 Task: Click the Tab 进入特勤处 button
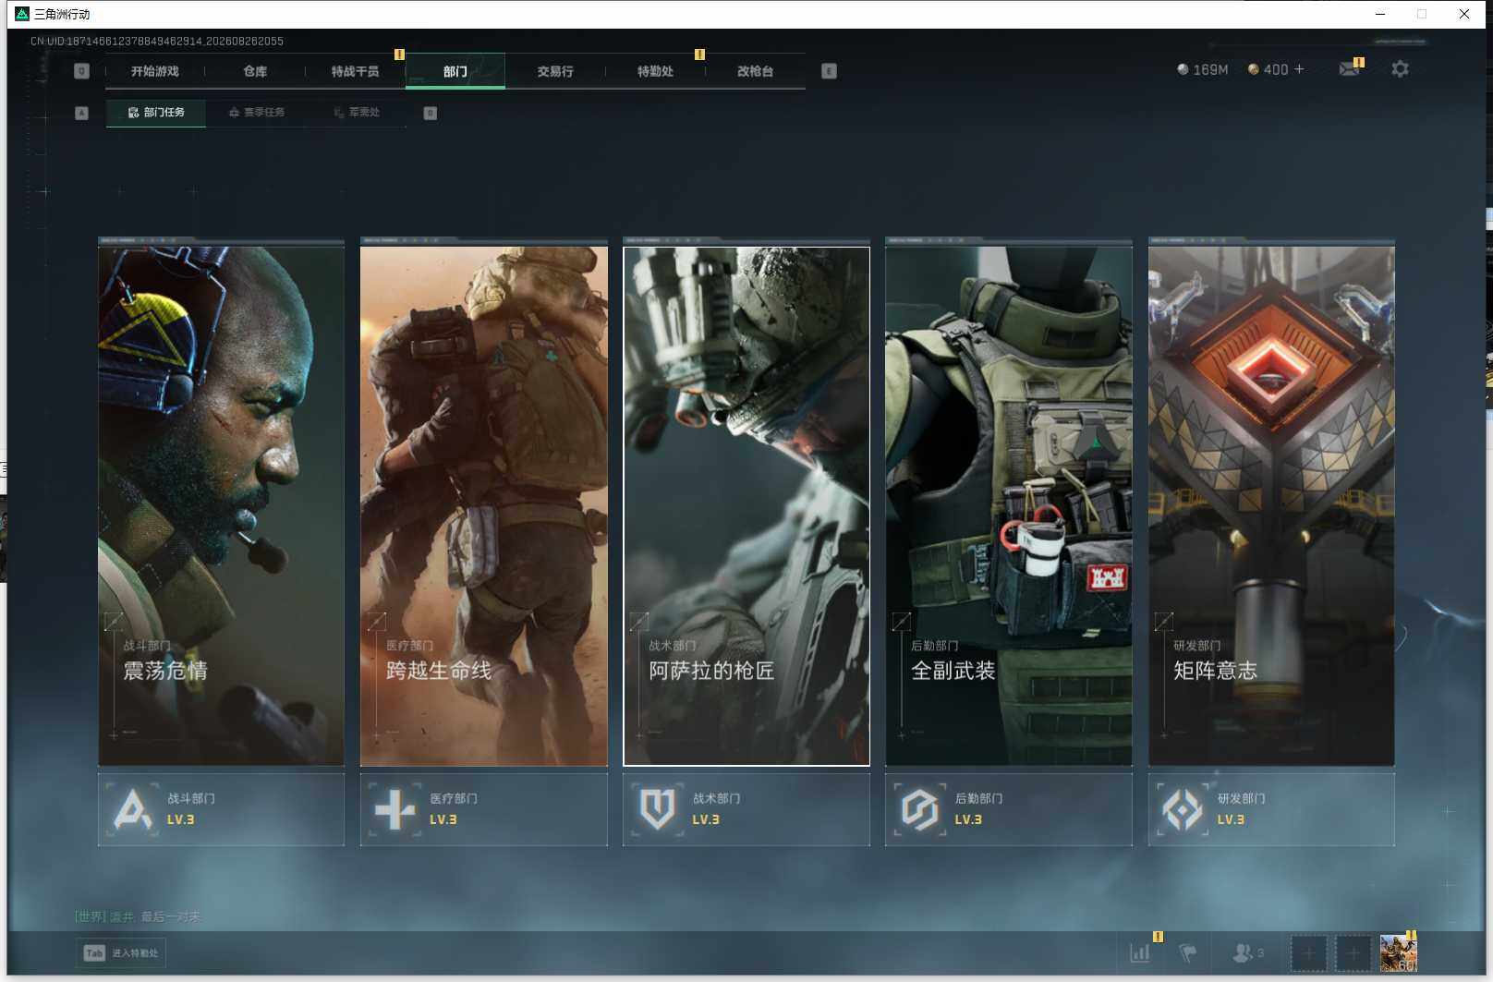(121, 953)
